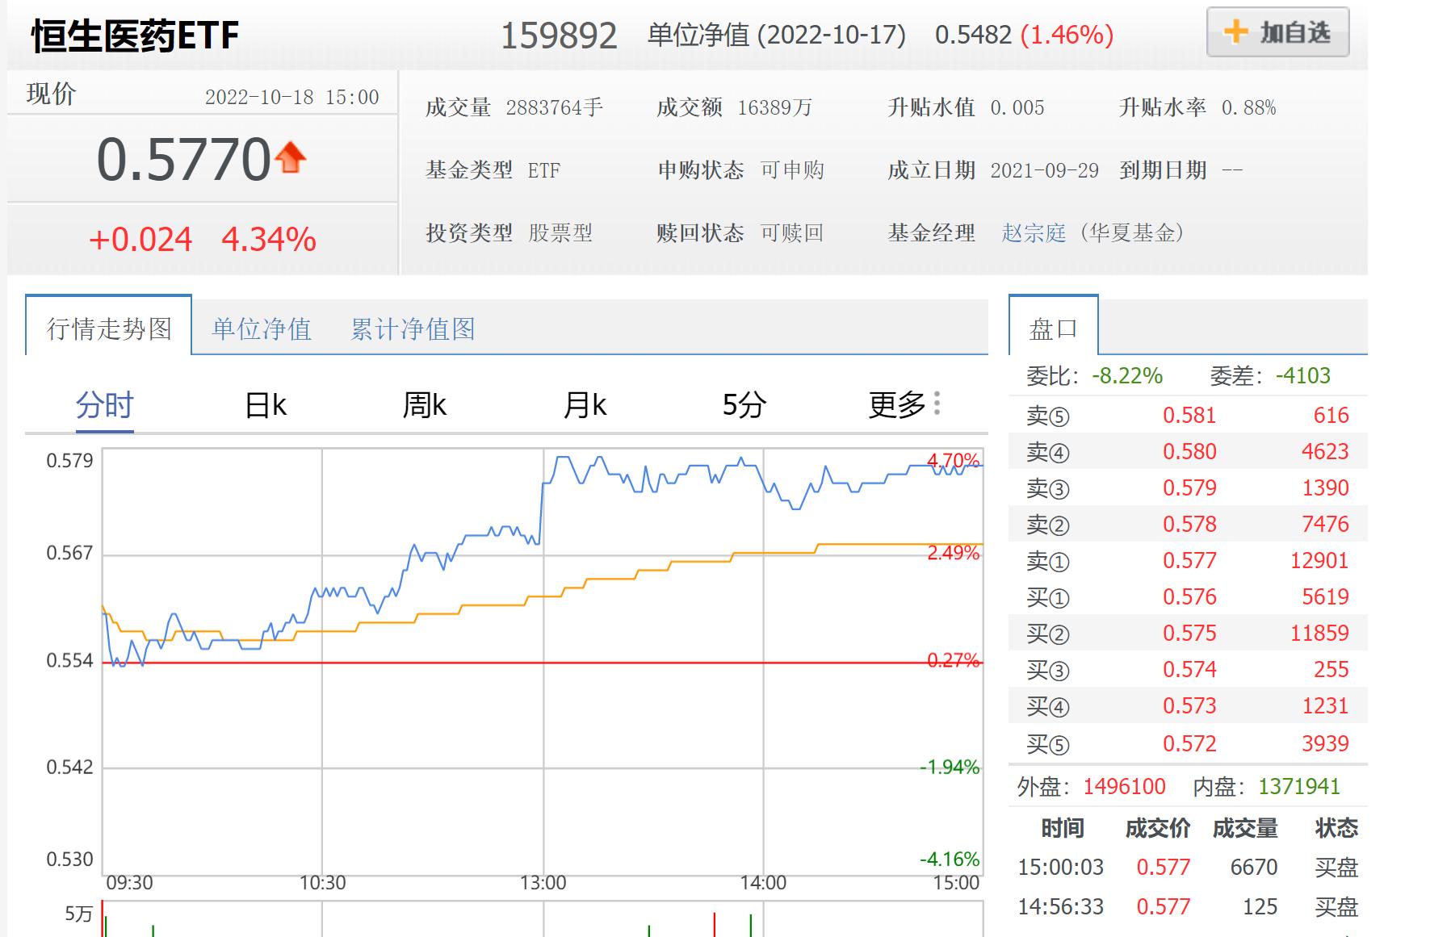Switch to the 累计净值图 tab

pyautogui.click(x=413, y=328)
